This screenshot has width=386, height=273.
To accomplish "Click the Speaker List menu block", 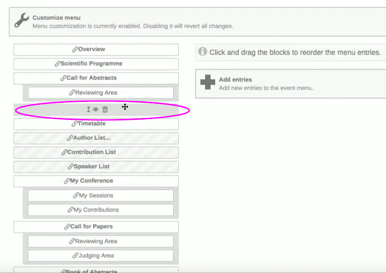I will tap(96, 167).
